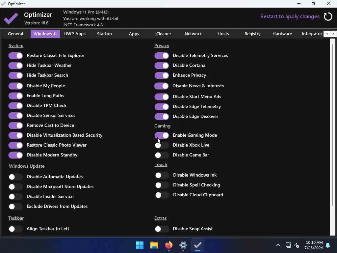Image resolution: width=337 pixels, height=253 pixels.
Task: Click the System section heading
Action: click(x=16, y=45)
